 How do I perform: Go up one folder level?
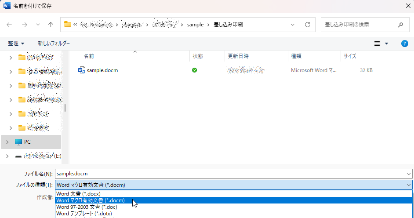click(x=51, y=25)
